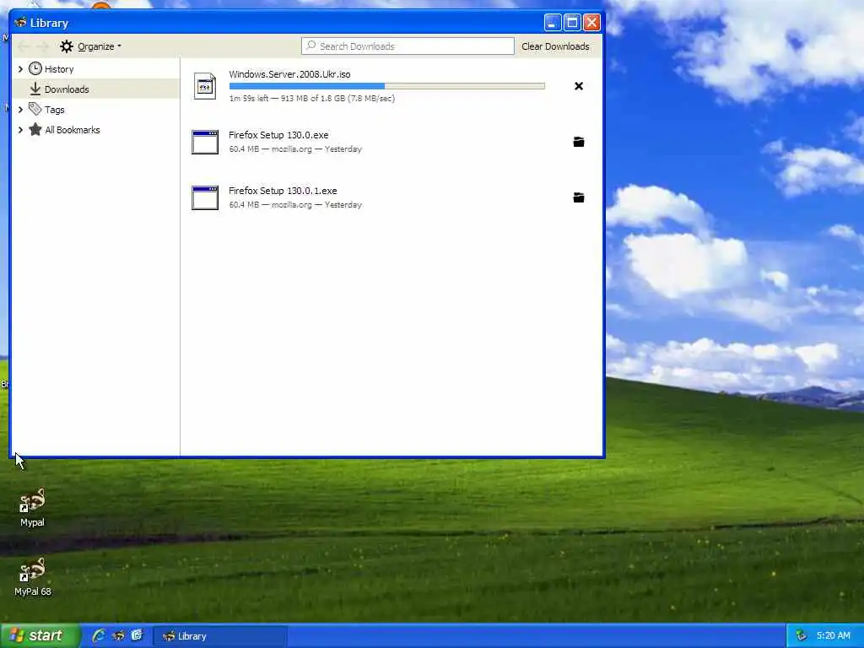Click Clear Downloads button
Screen dimensions: 864x648
(555, 46)
